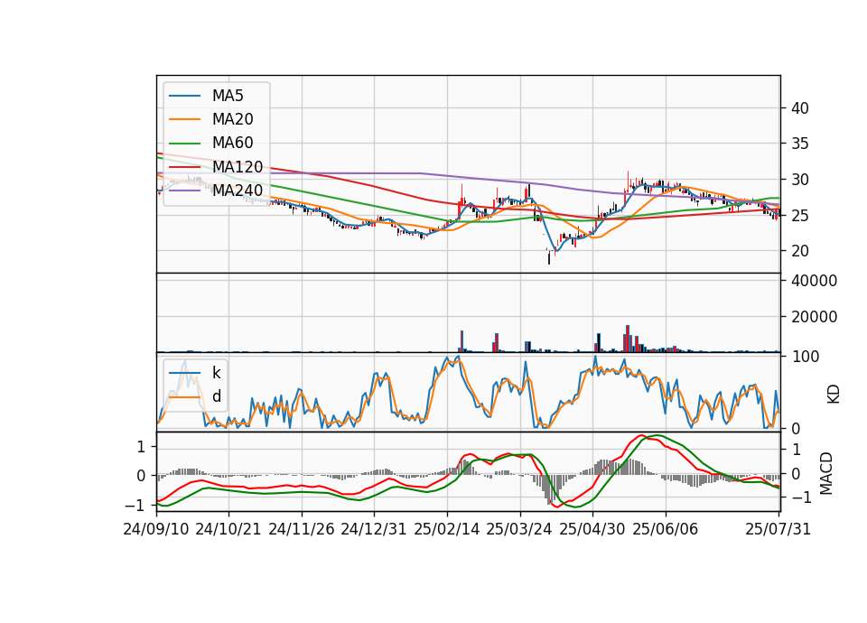Click the MACD axis title
This screenshot has height=623, width=867.
tap(826, 473)
